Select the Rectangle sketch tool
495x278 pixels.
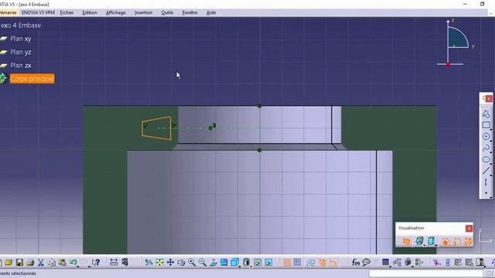pyautogui.click(x=486, y=125)
